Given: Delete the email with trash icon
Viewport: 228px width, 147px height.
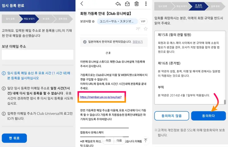Looking at the screenshot, I should (137, 4).
